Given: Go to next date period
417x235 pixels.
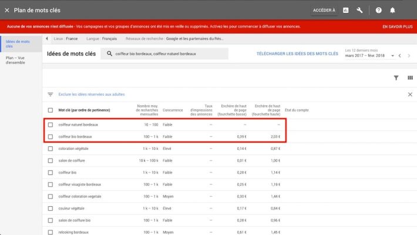Looking at the screenshot, I should (x=409, y=56).
